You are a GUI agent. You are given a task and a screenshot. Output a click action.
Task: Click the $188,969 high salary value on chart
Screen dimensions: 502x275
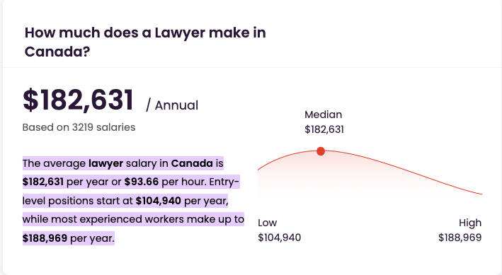(460, 238)
